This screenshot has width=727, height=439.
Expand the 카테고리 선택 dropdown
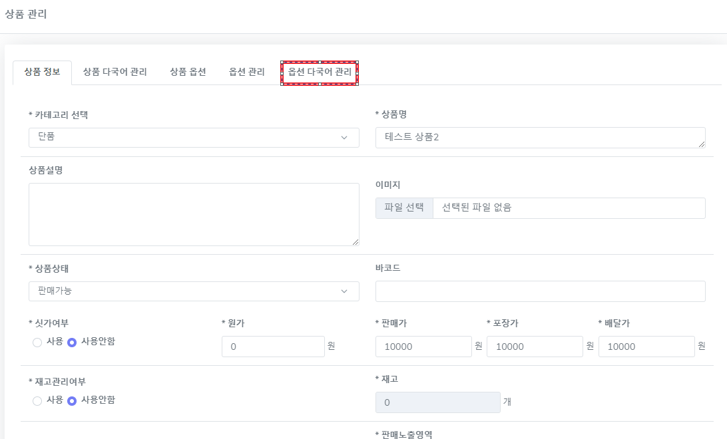[194, 138]
